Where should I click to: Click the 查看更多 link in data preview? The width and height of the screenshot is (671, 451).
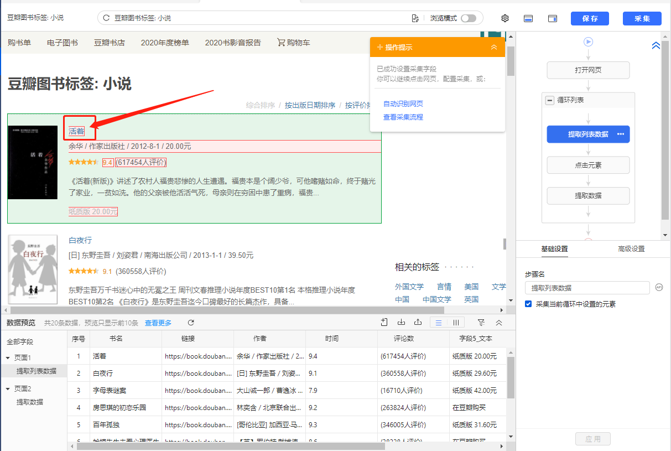click(158, 323)
